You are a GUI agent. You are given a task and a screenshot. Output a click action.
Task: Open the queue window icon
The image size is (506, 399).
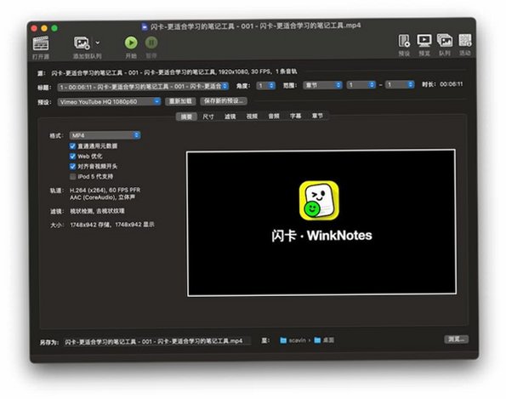(x=445, y=41)
